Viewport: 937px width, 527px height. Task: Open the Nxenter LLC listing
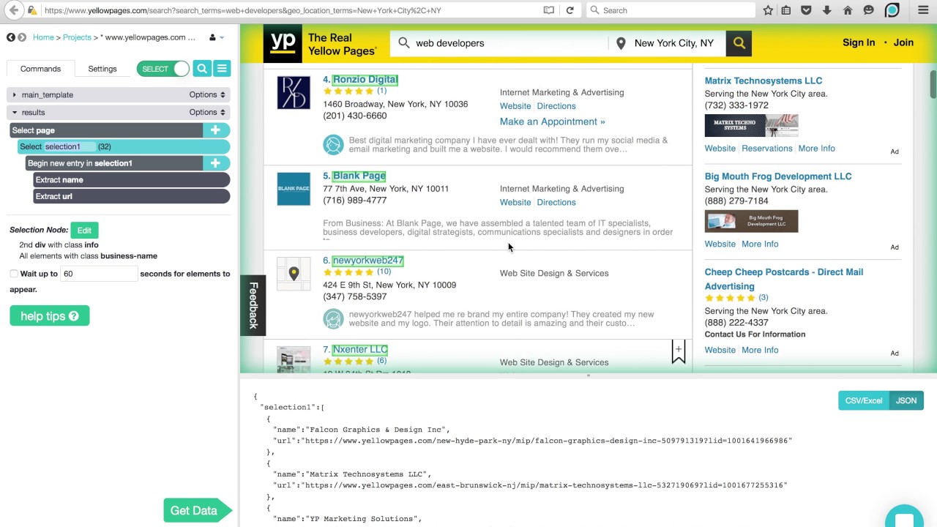pyautogui.click(x=359, y=350)
